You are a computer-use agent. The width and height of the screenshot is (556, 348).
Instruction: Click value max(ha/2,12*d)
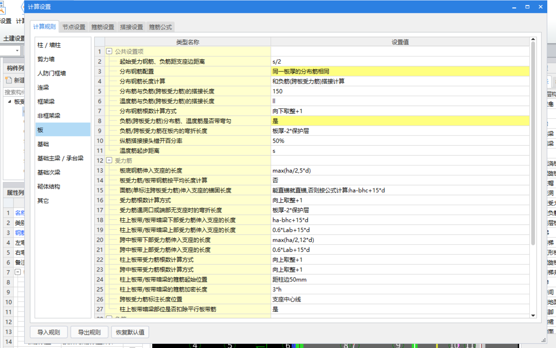(x=400, y=240)
